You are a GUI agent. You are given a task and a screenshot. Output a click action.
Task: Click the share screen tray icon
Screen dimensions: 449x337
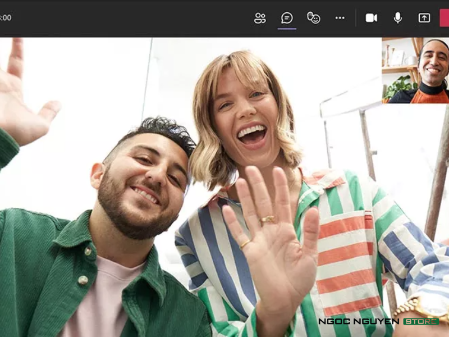424,18
